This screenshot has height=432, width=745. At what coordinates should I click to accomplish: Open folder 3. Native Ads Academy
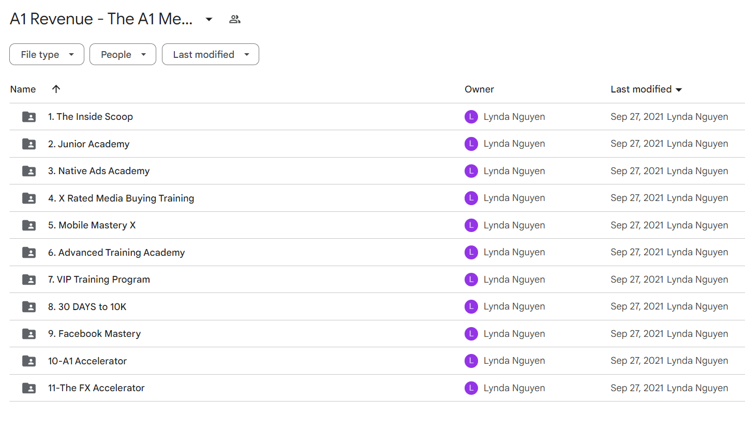99,171
